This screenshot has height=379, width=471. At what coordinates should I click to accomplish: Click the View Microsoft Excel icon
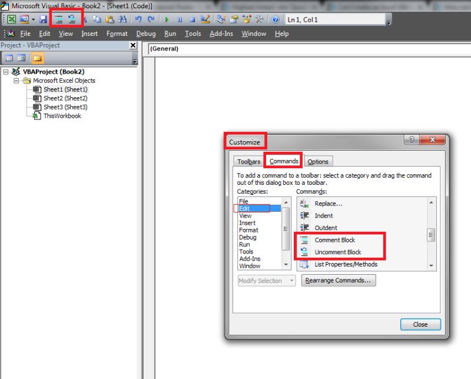tap(11, 18)
